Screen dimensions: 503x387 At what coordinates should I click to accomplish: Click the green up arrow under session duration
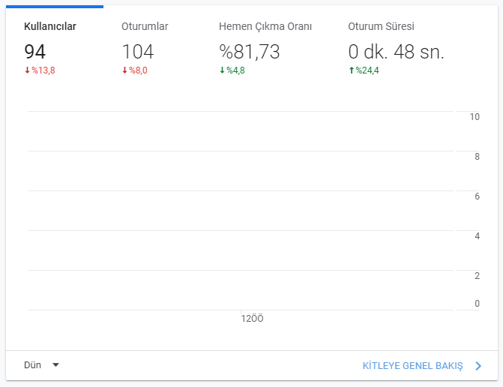click(x=352, y=70)
